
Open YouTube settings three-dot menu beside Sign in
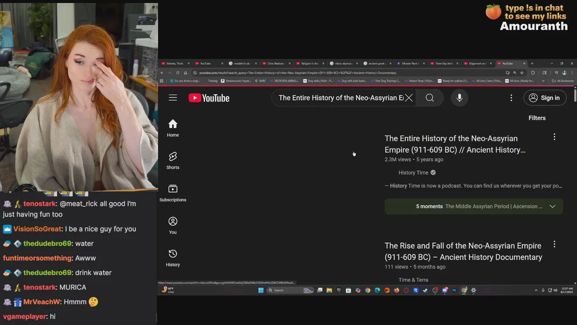511,98
